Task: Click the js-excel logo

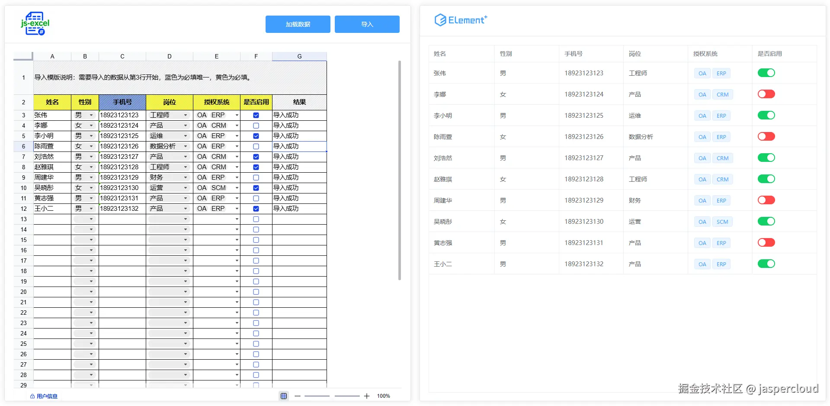Action: point(35,23)
